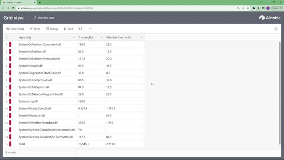Click the browser Update button
Viewport: 284px width, 160px height.
click(x=276, y=8)
